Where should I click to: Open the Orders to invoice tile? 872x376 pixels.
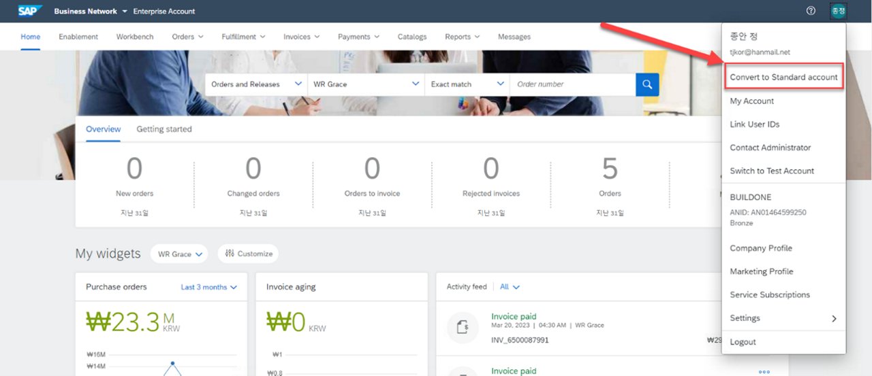pos(372,186)
